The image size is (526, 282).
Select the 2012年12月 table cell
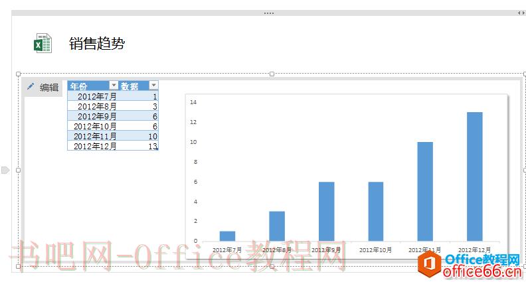point(93,146)
